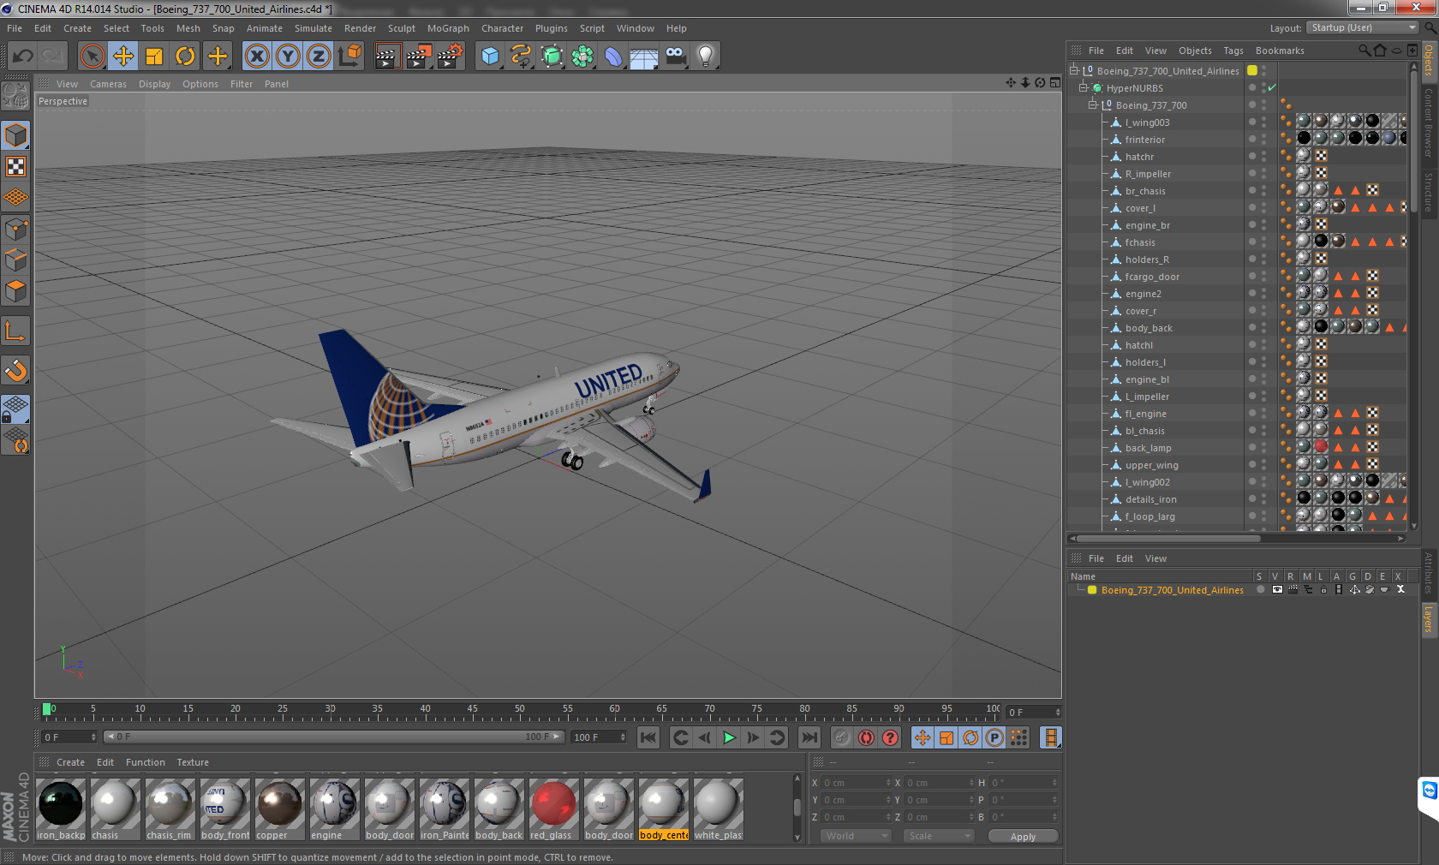Viewport: 1439px width, 865px height.
Task: Open the Mesh menu
Action: point(188,28)
